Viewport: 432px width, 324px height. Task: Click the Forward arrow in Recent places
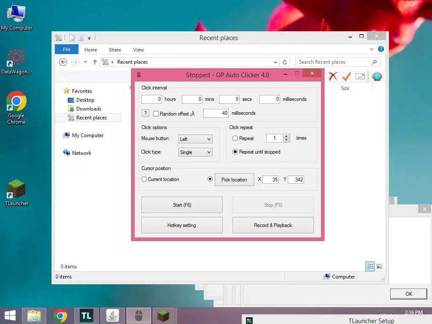(x=75, y=62)
